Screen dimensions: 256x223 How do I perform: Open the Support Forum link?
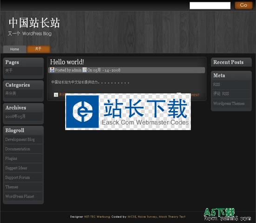(18, 177)
